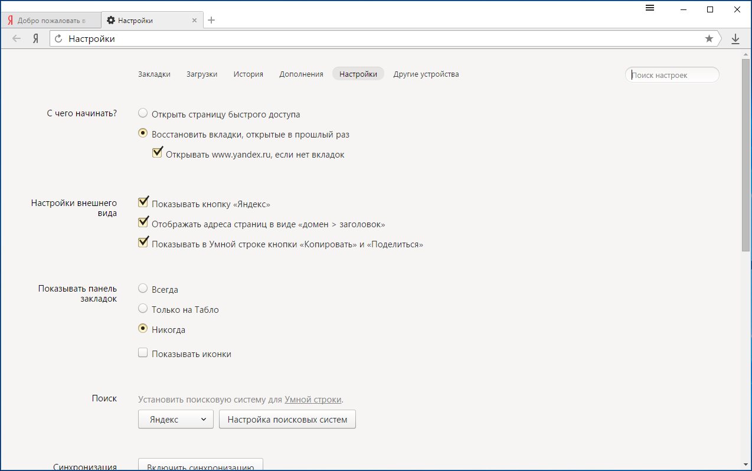Viewport: 752px width, 471px height.
Task: Follow the «Умной строки» link
Action: click(313, 400)
